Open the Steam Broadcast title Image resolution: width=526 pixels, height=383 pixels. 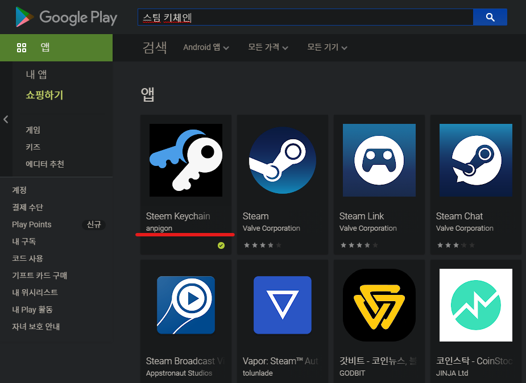click(x=185, y=361)
